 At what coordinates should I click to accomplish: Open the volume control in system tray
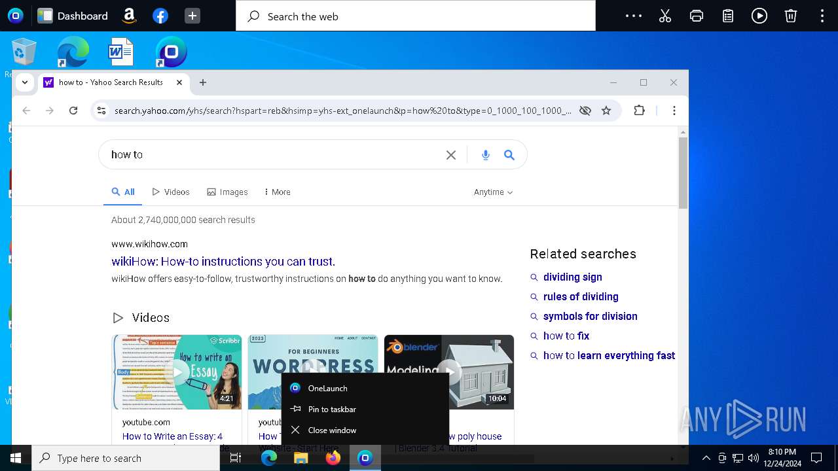pyautogui.click(x=754, y=458)
